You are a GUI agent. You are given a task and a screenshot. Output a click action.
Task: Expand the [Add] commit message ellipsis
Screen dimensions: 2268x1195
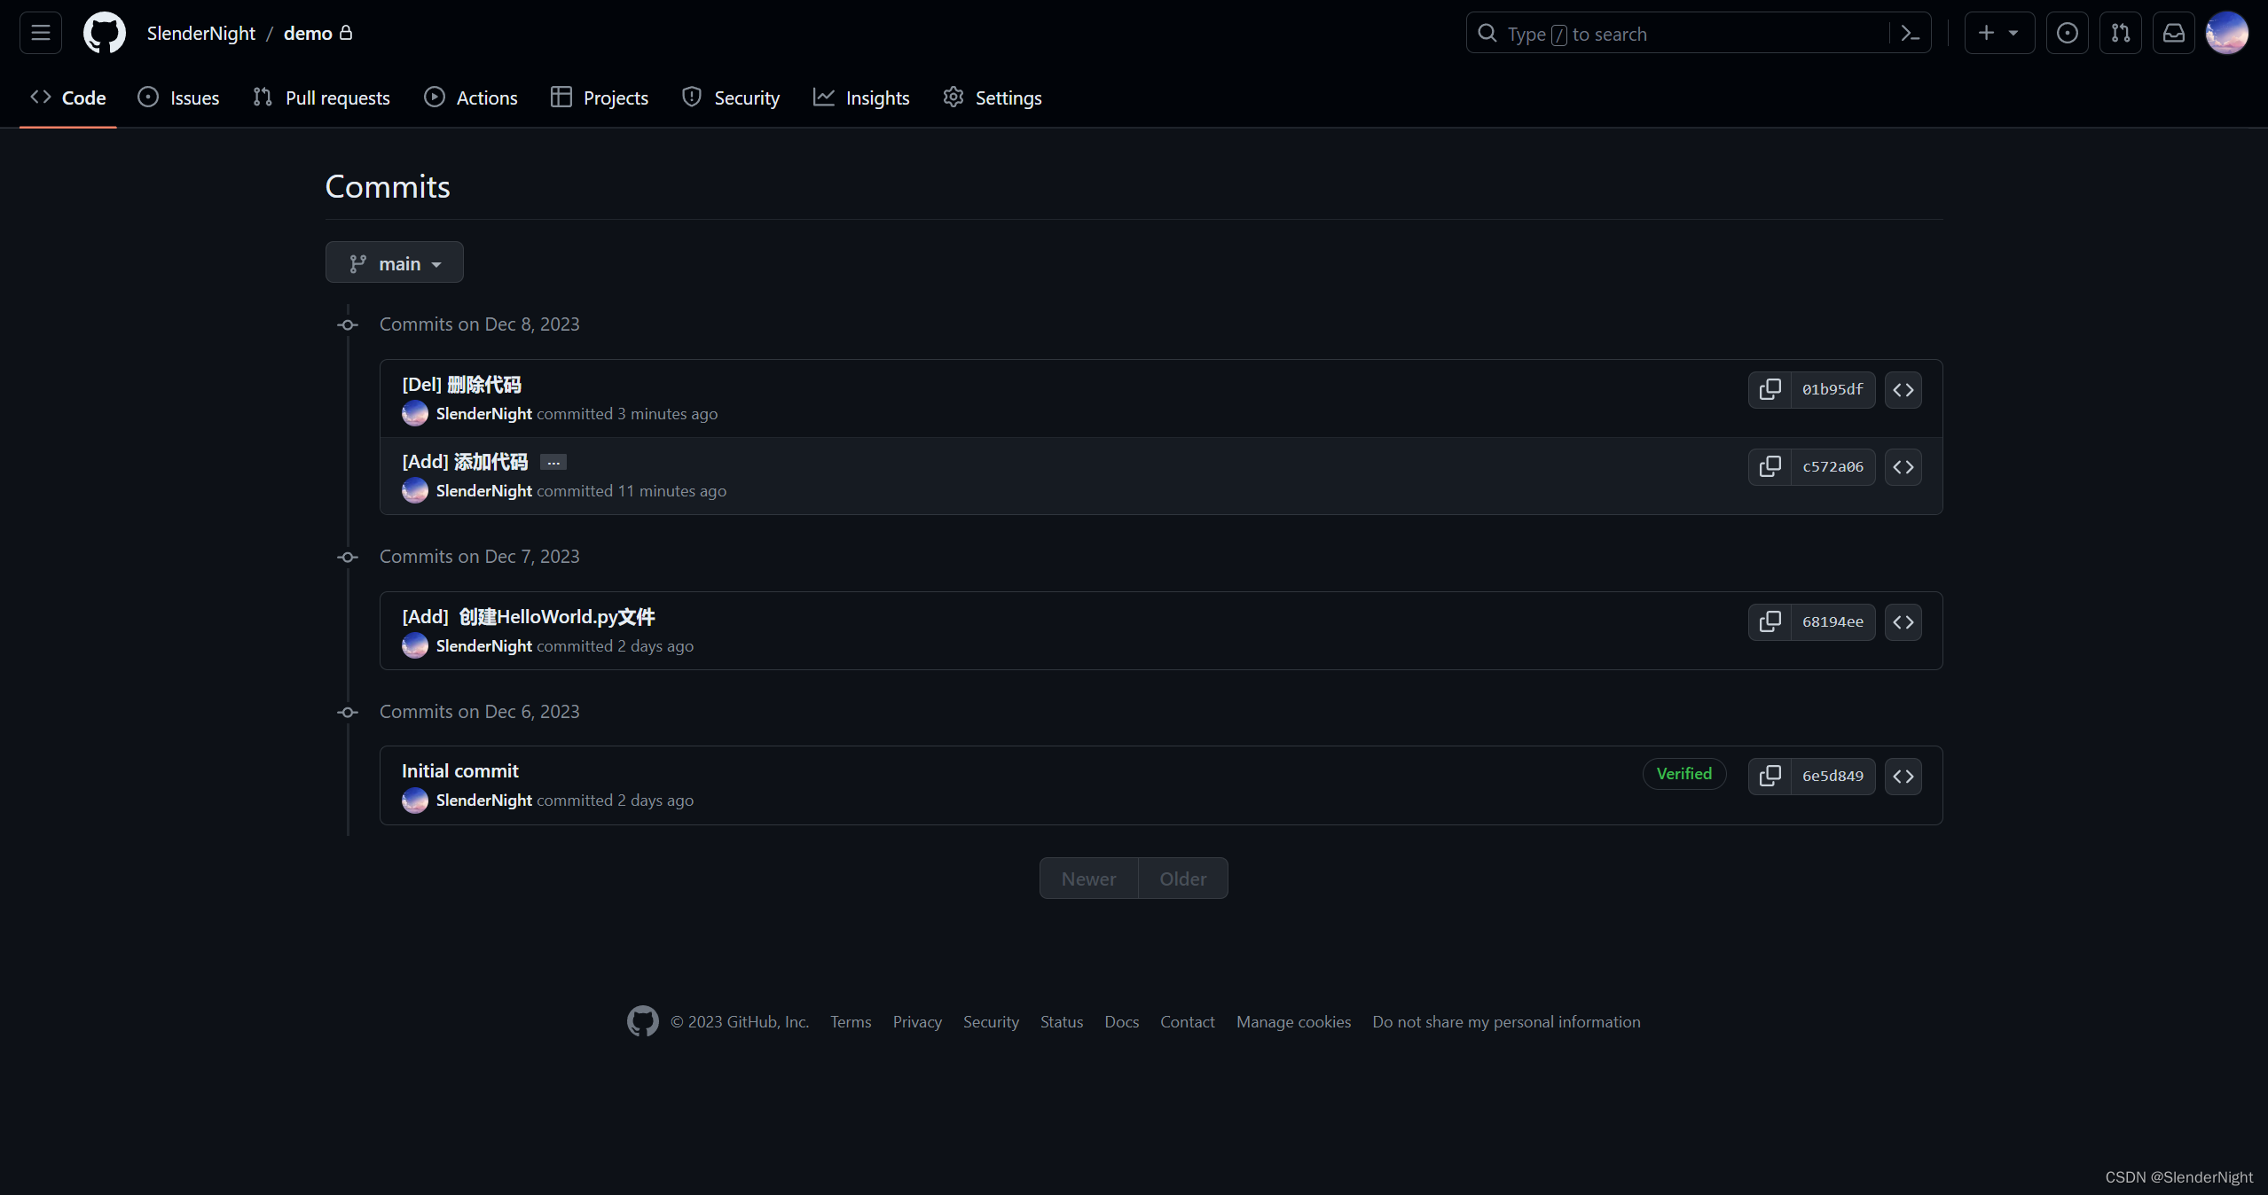553,463
